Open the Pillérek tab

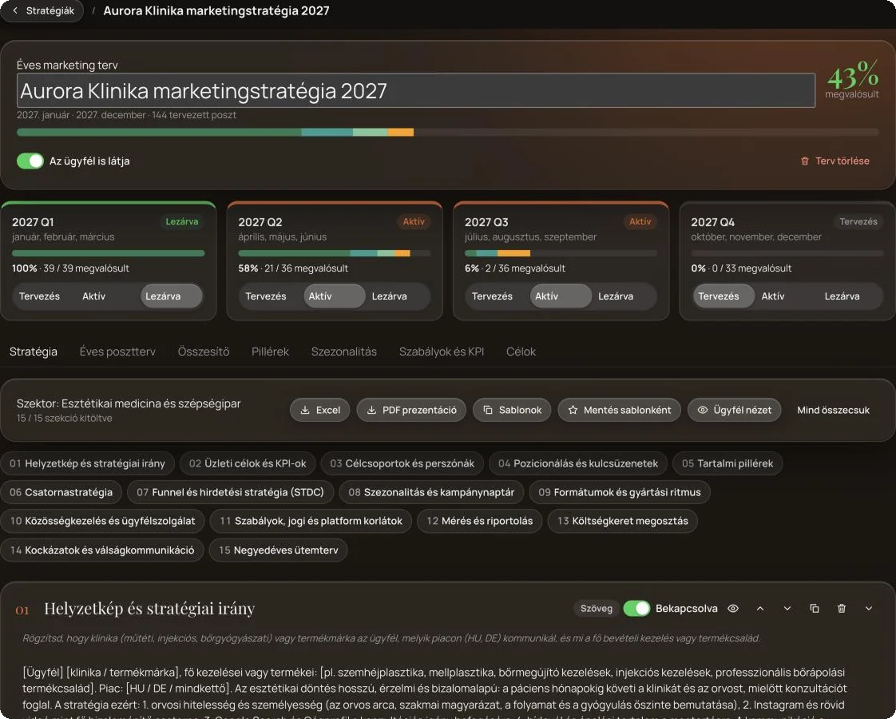click(x=270, y=352)
